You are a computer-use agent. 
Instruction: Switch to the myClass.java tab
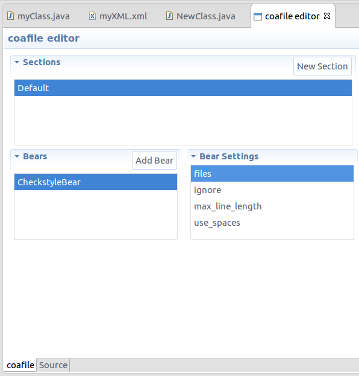39,16
